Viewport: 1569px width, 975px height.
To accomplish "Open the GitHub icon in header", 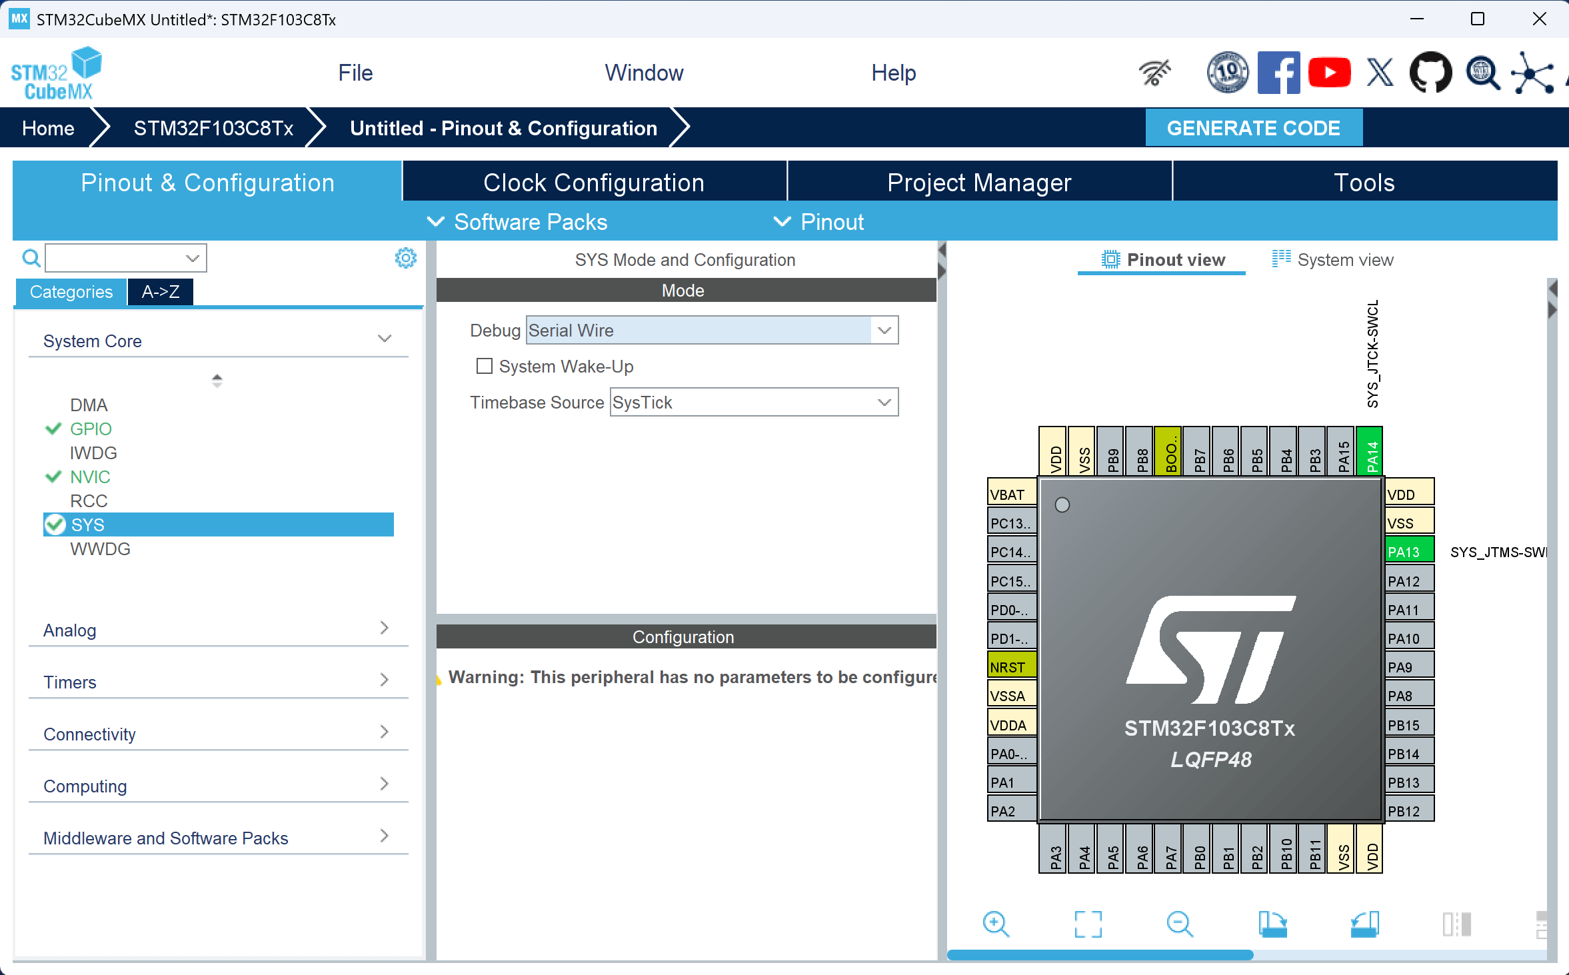I will click(1430, 73).
